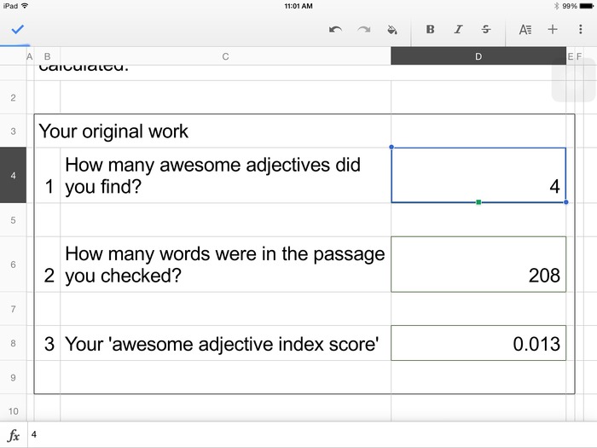Image resolution: width=597 pixels, height=448 pixels.
Task: Open the plus insert menu
Action: [x=553, y=29]
